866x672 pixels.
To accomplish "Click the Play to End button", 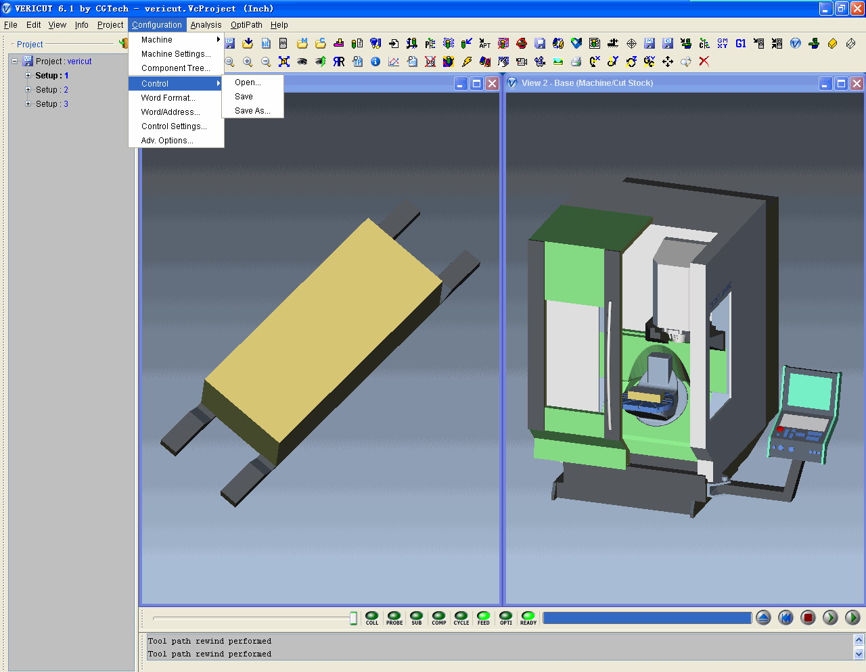I will coord(852,617).
